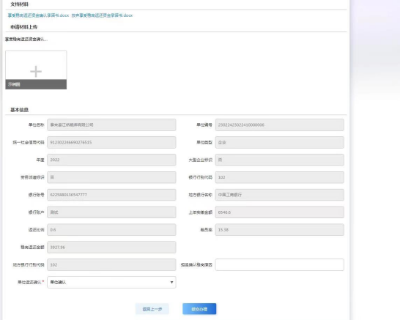
Task: Click the 单位类型 field showing 企业
Action: pos(280,142)
